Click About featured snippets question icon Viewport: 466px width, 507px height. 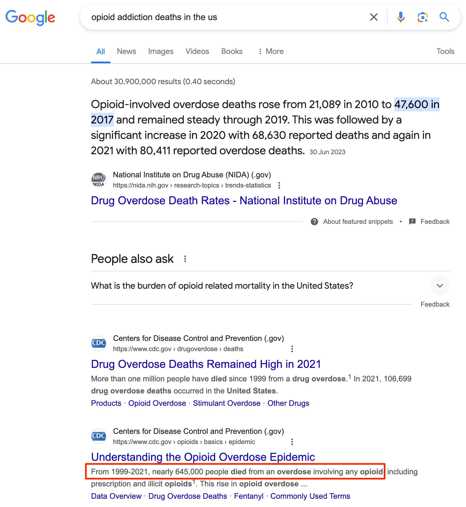coord(314,222)
